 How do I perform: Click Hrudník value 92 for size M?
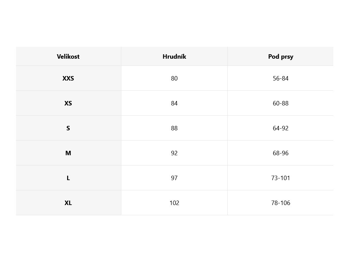pos(174,153)
